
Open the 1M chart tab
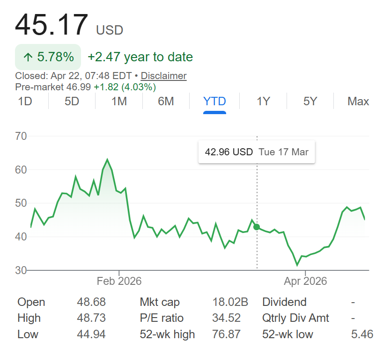[119, 101]
